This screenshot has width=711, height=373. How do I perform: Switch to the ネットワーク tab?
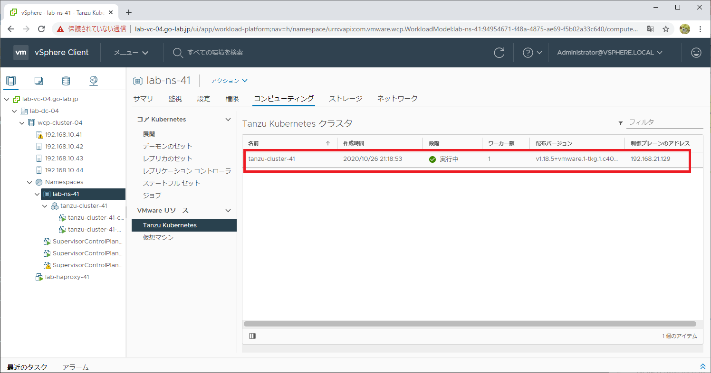click(397, 99)
